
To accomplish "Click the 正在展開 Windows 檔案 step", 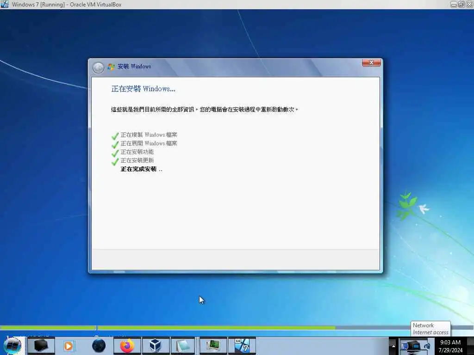I will pos(149,143).
